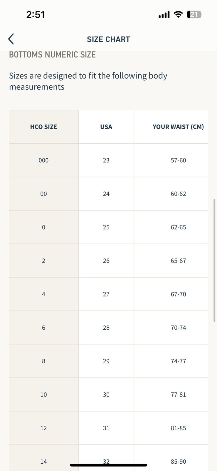This screenshot has height=471, width=217.
Task: Select the HCO SIZE column header
Action: 43,127
